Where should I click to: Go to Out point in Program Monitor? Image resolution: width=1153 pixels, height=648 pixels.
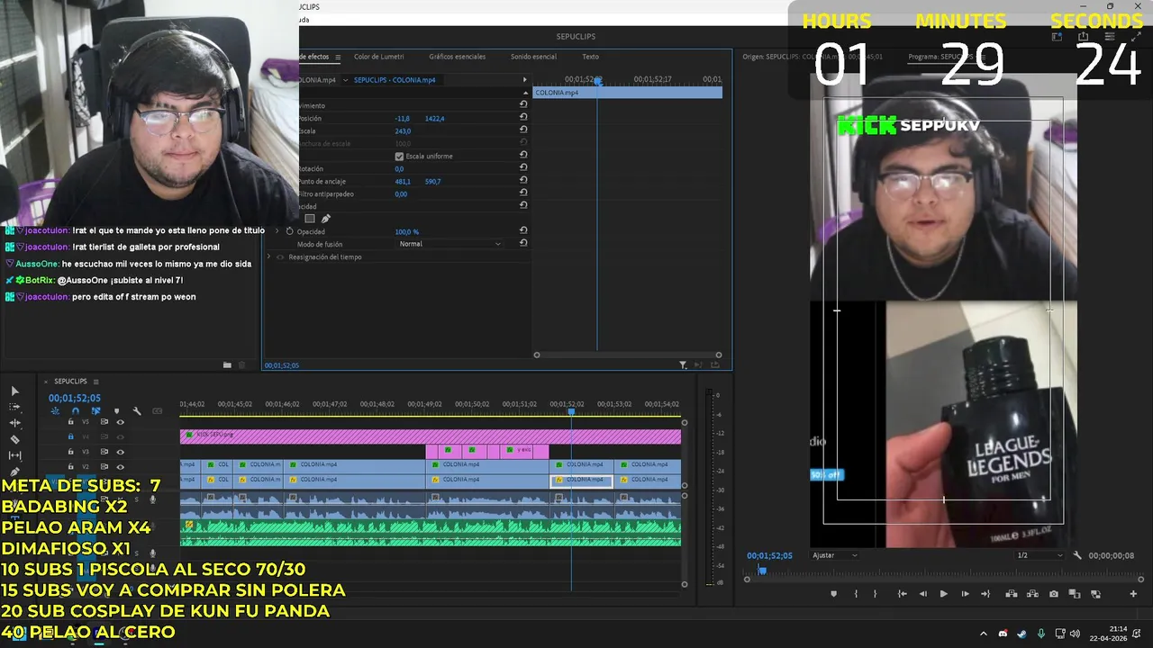pos(985,594)
